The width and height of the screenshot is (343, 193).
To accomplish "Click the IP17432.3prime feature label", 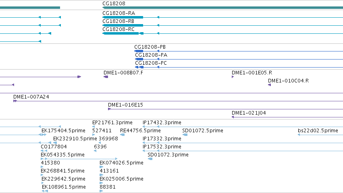I will point(162,123).
